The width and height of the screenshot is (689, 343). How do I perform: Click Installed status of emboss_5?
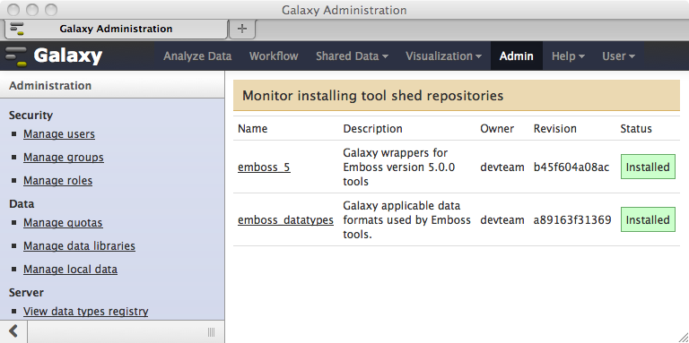point(648,167)
